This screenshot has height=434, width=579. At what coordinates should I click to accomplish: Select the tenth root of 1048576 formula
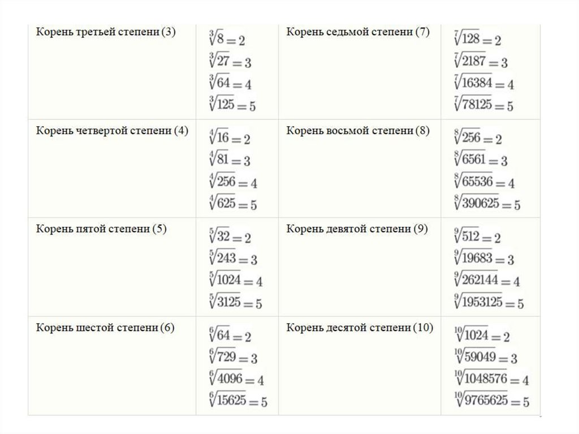491,379
